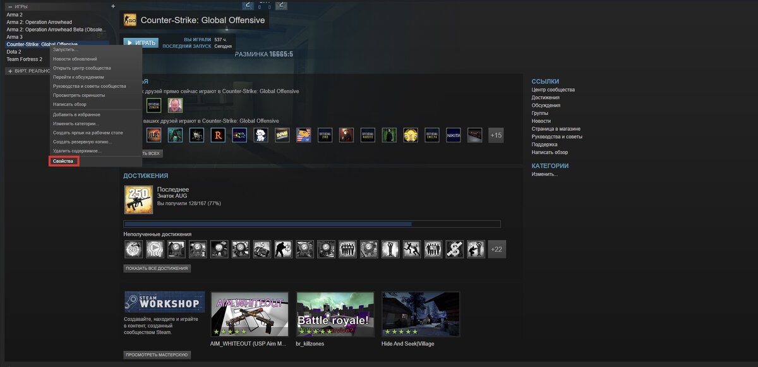
Task: Open the Steam Workshop banner
Action: pyautogui.click(x=164, y=302)
